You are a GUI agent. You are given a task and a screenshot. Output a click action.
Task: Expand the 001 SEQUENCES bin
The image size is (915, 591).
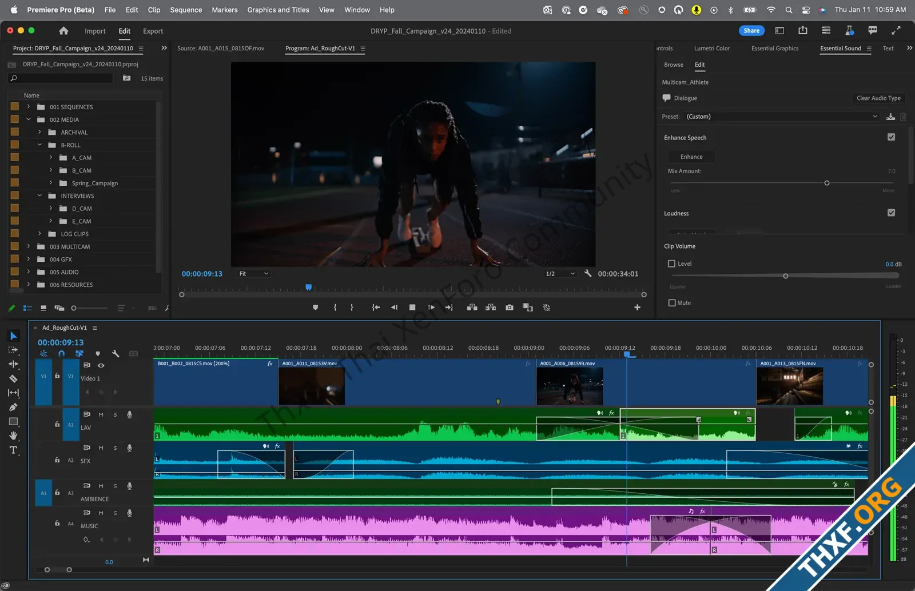tap(28, 107)
